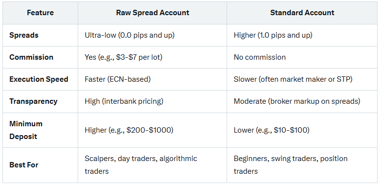The height and width of the screenshot is (186, 380).
Task: Select the $200-$1000 deposit cell
Action: tap(129, 130)
